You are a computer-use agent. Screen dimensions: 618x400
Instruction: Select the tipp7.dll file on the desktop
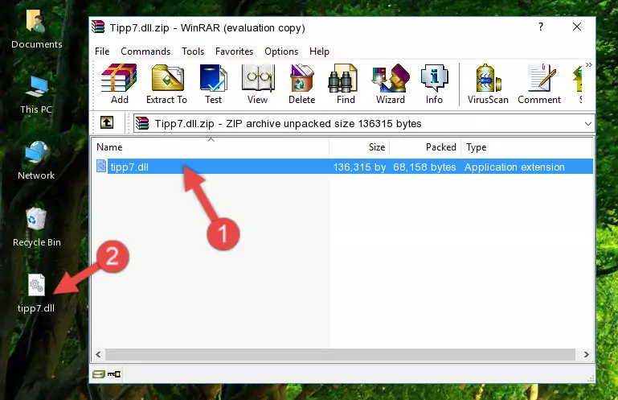(x=36, y=294)
